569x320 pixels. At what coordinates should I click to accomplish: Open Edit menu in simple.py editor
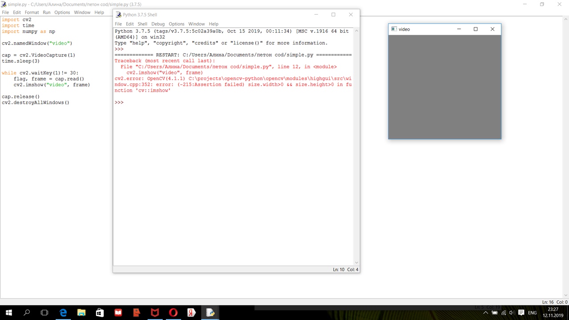(x=17, y=12)
